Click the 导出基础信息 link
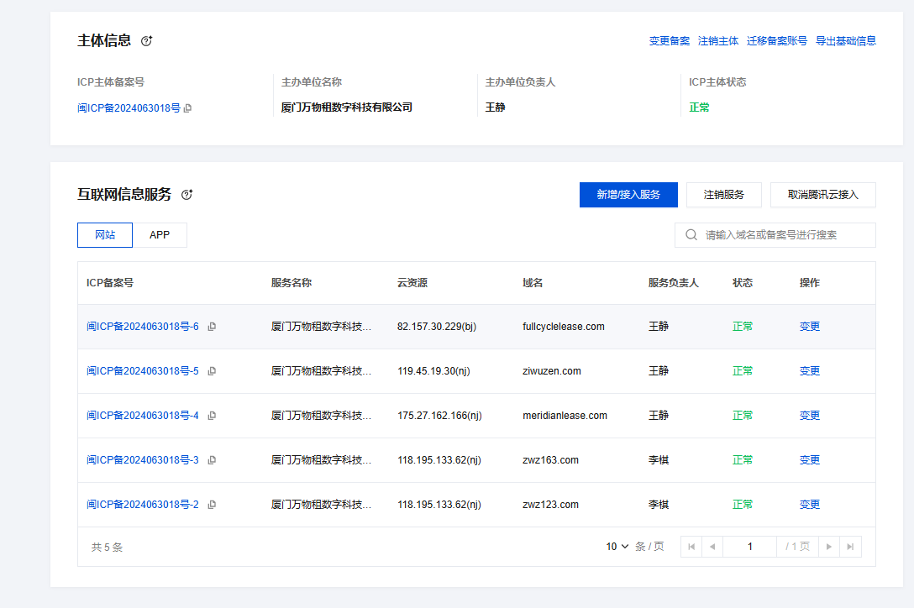 (x=846, y=41)
